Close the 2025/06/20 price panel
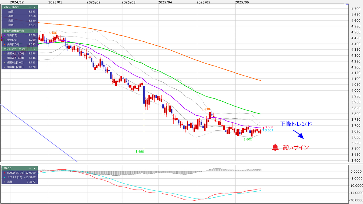Image resolution: width=363 pixels, height=204 pixels. [x=34, y=7]
